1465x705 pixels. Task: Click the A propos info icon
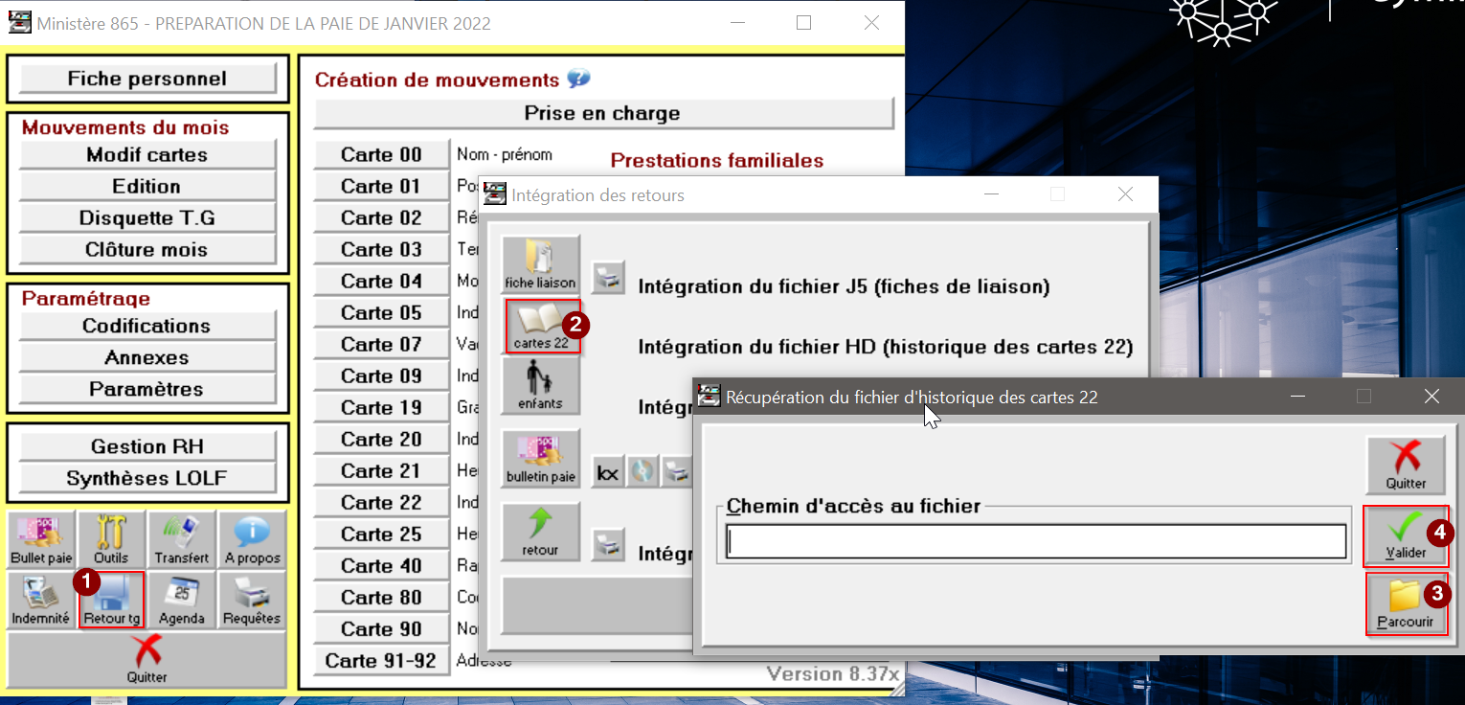(x=253, y=539)
